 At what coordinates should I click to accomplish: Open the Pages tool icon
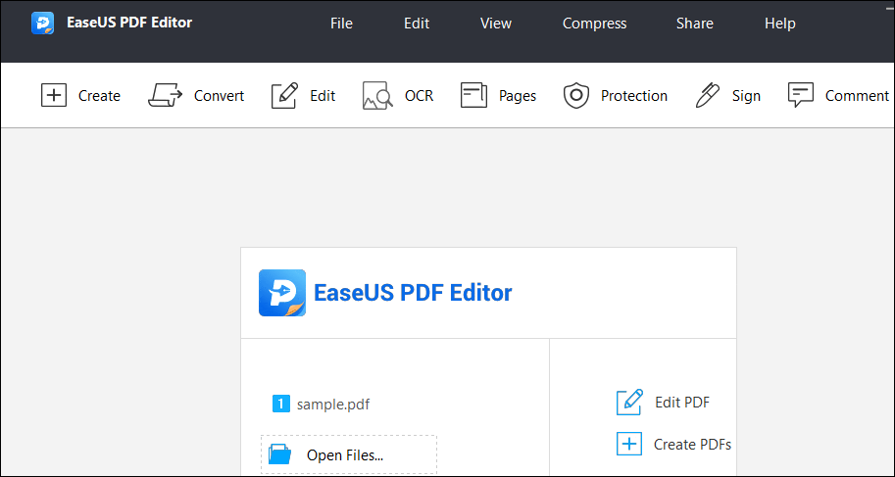473,95
